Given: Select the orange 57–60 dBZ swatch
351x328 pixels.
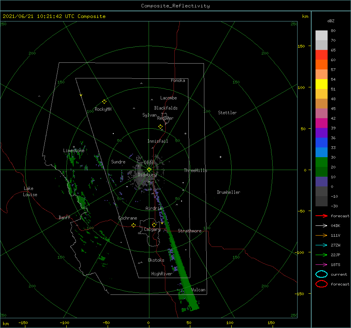Looking at the screenshot, I should point(321,64).
